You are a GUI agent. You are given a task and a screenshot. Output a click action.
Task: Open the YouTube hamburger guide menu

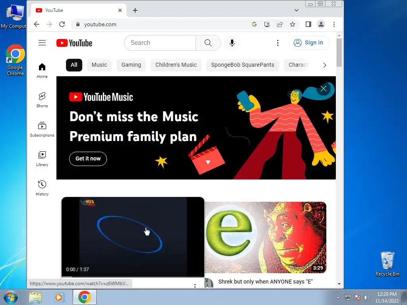coord(42,43)
